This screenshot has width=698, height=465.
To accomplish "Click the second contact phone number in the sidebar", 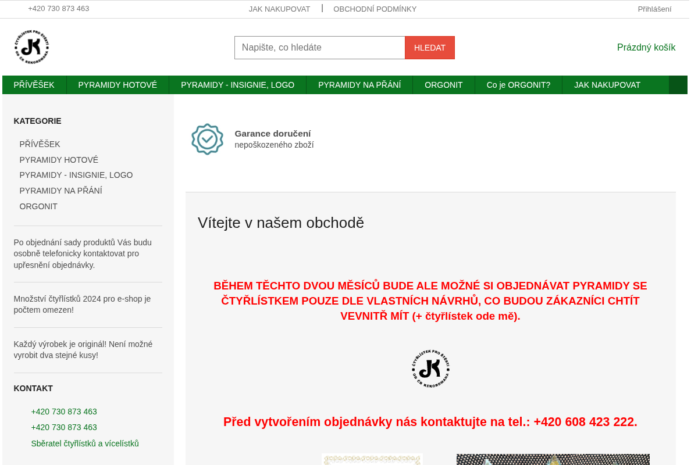I will coord(64,427).
